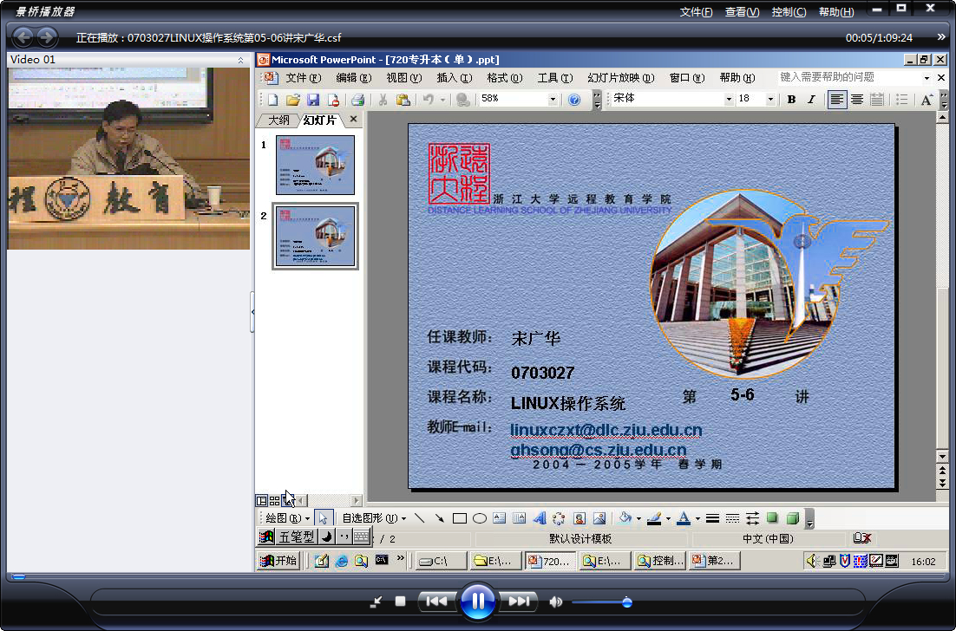
Task: Create a new presentation with the New icon
Action: coord(272,100)
